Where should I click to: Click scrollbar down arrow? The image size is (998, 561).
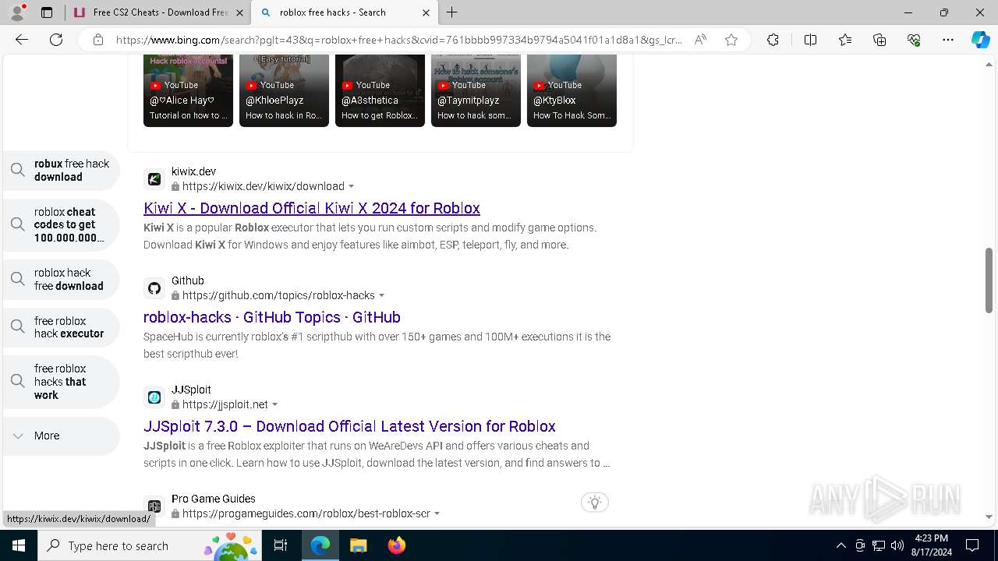pos(989,517)
